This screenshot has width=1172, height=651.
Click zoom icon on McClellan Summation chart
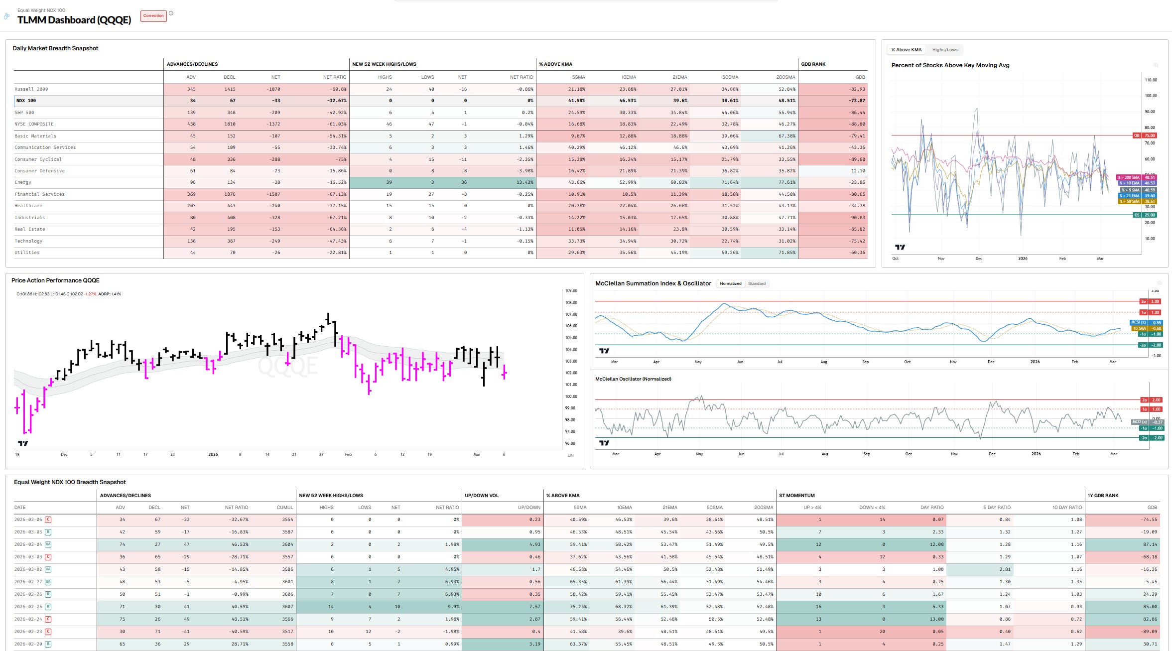tap(1159, 283)
